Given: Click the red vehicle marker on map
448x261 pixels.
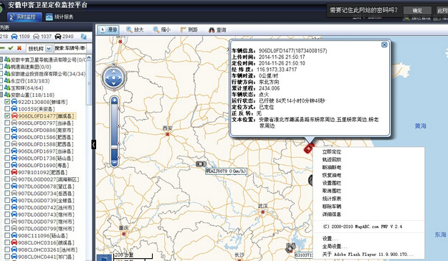Looking at the screenshot, I should coord(308,148).
